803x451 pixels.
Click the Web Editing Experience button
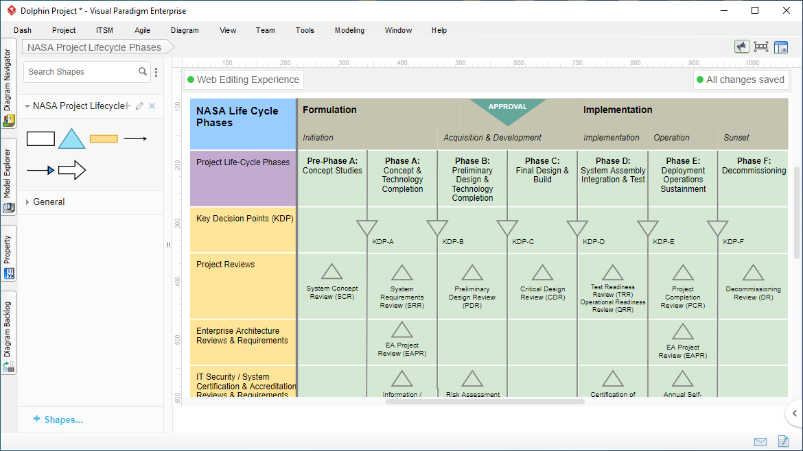click(244, 80)
